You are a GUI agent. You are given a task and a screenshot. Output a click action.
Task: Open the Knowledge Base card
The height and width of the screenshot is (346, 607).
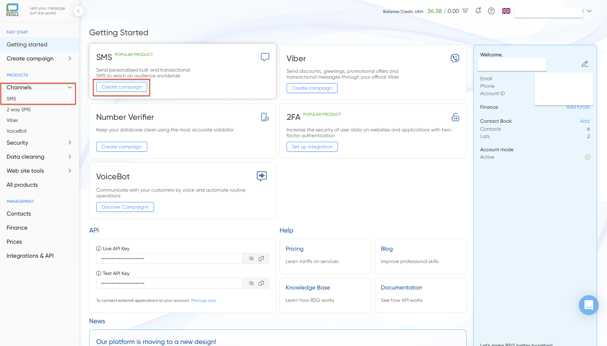325,295
